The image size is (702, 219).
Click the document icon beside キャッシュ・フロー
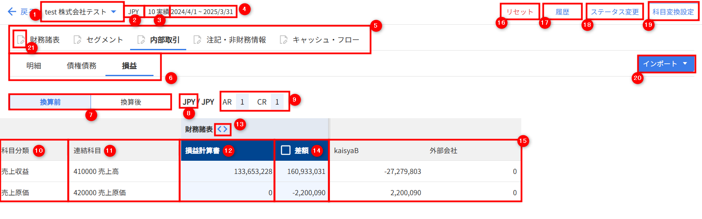pos(284,40)
